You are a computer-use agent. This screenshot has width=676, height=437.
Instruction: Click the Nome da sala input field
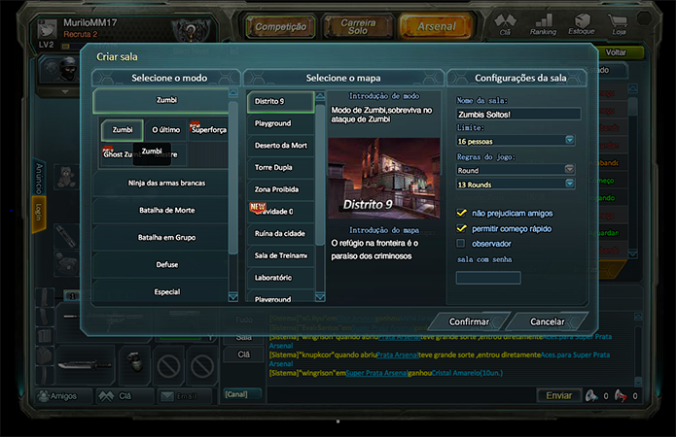pos(518,114)
